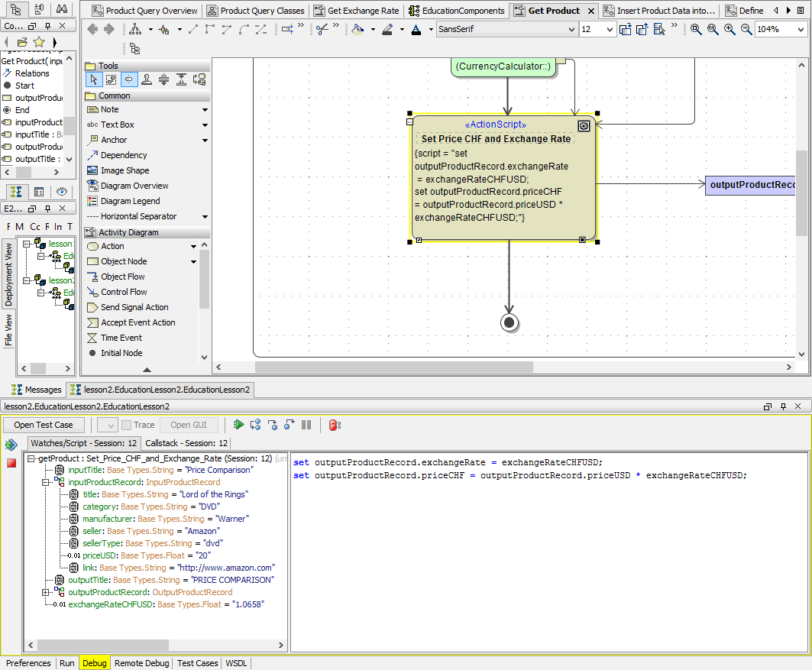Click the Open Test Case button
This screenshot has width=812, height=670.
[44, 425]
